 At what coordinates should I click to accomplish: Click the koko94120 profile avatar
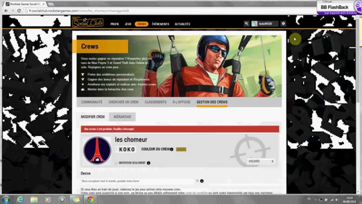pos(254,24)
